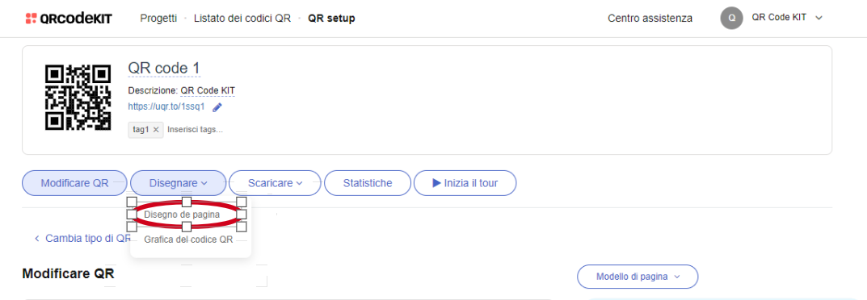
Task: Click the QR code thumbnail image
Action: [x=78, y=98]
